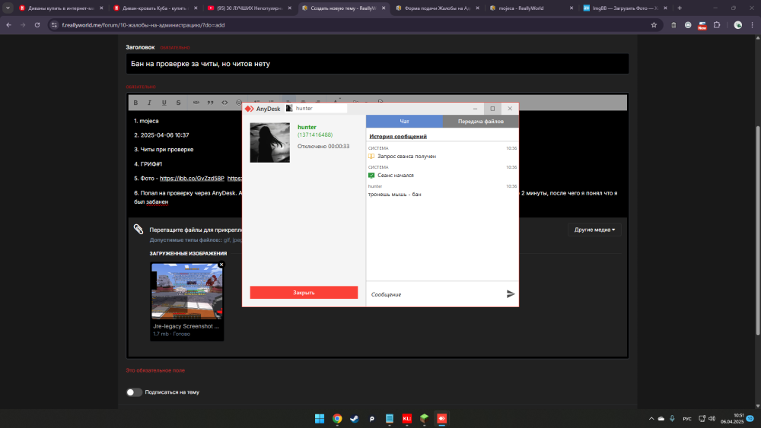Go back to the previous page
The image size is (761, 428).
[8, 25]
